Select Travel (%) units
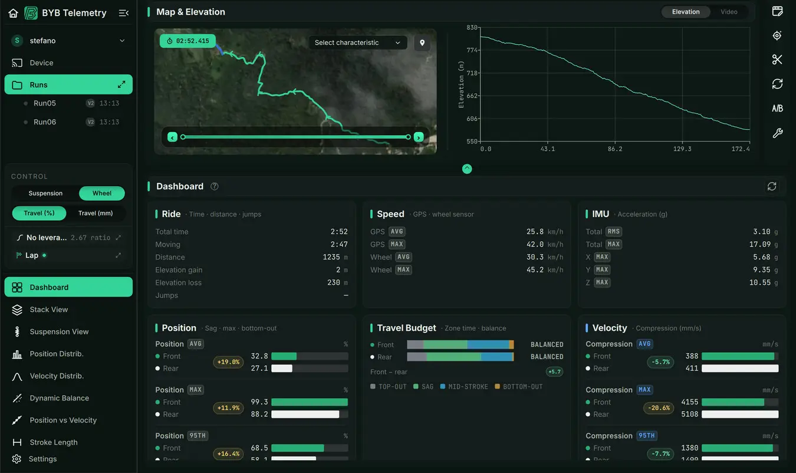The image size is (796, 473). coord(39,213)
